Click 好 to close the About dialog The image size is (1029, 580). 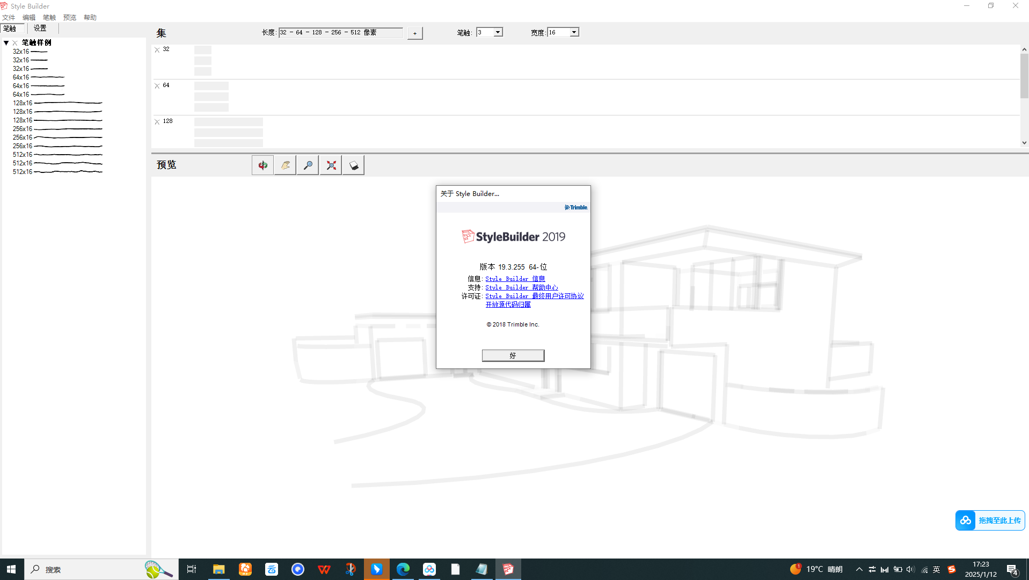tap(513, 356)
